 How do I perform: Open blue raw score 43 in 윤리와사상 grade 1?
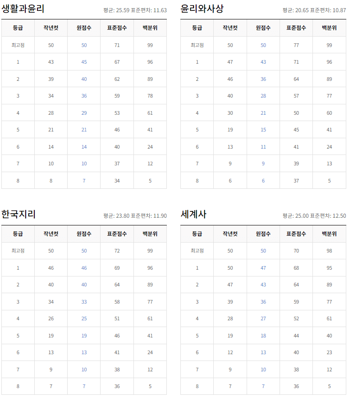point(263,62)
